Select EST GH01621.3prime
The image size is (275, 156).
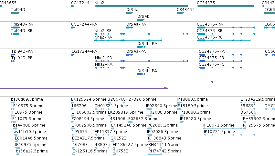click(x=111, y=106)
